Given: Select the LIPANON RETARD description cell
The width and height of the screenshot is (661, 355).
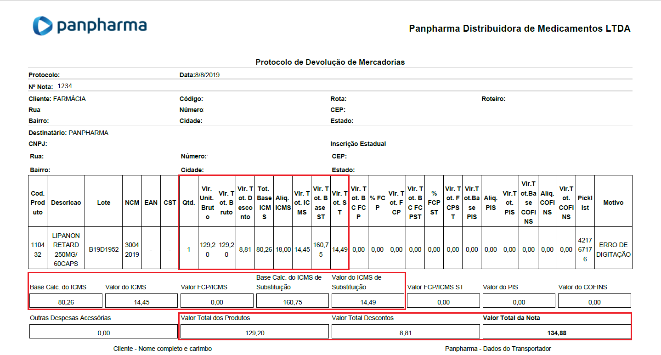Looking at the screenshot, I should [x=66, y=249].
